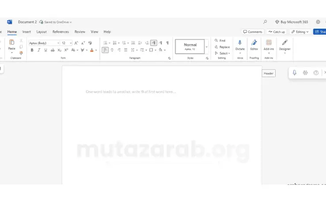The image size is (326, 202).
Task: Open the Editing mode dropdown
Action: [300, 32]
